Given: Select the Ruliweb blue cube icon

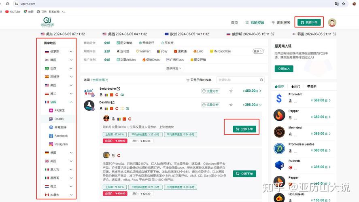Looking at the screenshot, I should click(279, 165).
